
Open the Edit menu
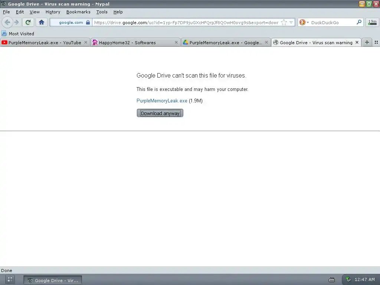pos(20,12)
